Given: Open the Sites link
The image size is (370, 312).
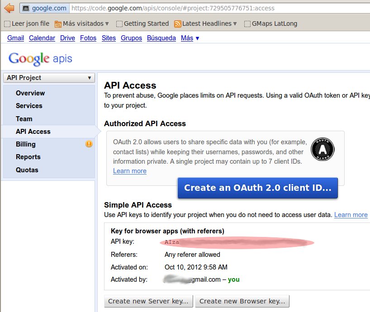Looking at the screenshot, I should [109, 38].
